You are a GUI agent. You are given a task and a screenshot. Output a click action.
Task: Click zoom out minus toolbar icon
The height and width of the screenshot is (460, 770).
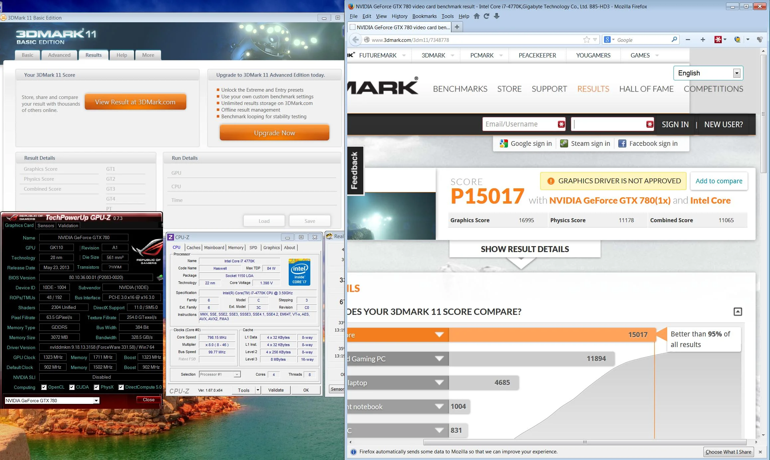point(688,40)
